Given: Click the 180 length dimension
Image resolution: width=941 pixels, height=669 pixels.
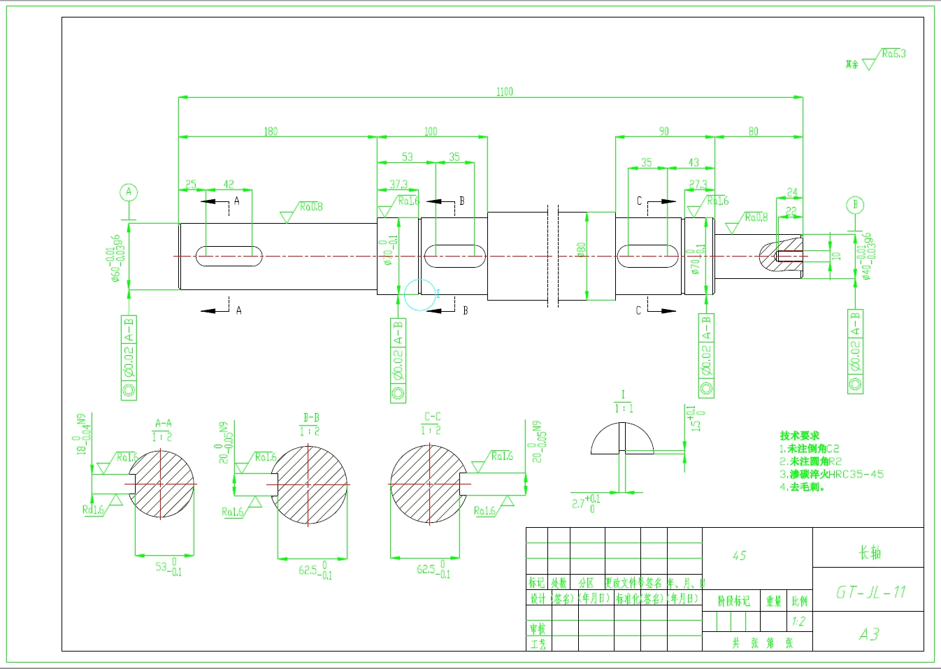Looking at the screenshot, I should (x=271, y=131).
